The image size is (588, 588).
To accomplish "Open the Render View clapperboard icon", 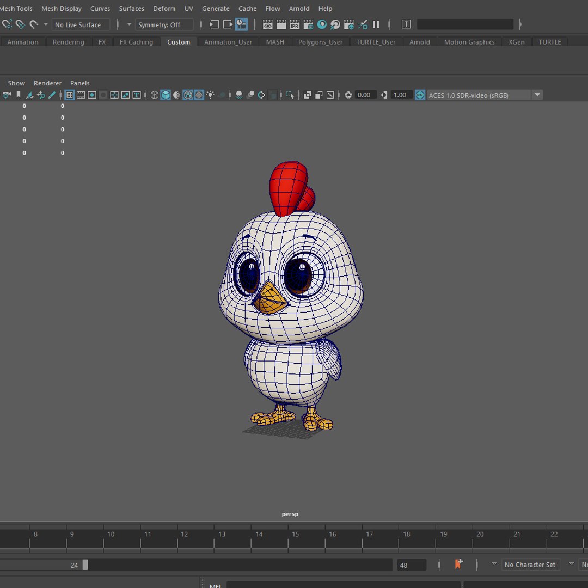I will [x=268, y=24].
